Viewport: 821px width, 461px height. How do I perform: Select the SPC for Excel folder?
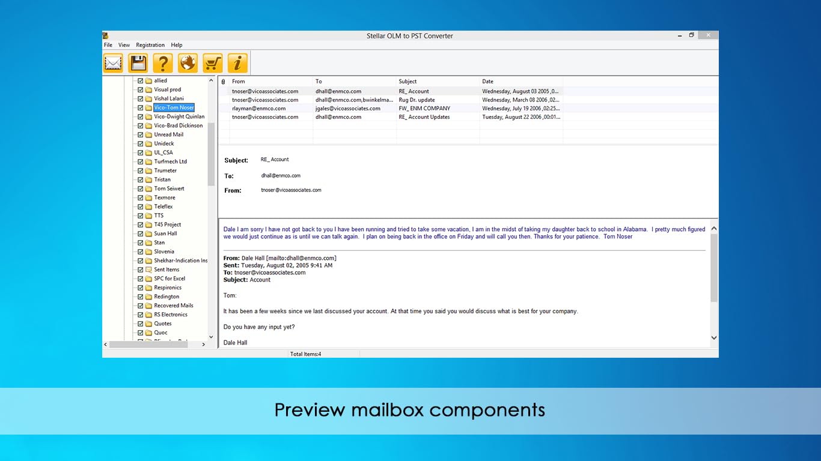tap(169, 279)
